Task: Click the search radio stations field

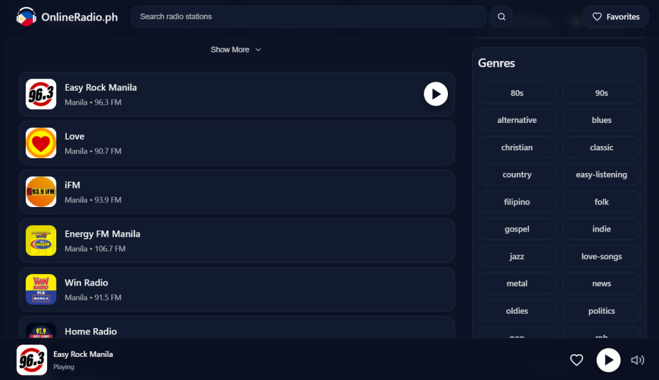Action: pyautogui.click(x=308, y=17)
